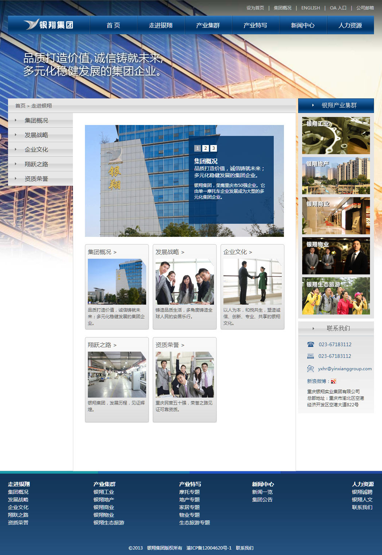
Task: Click 首页 in the breadcrumb
Action: (20, 106)
